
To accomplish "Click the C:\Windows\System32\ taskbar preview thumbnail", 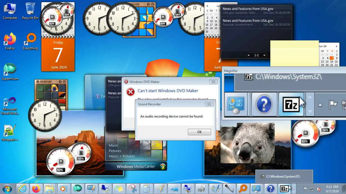I will 284,176.
